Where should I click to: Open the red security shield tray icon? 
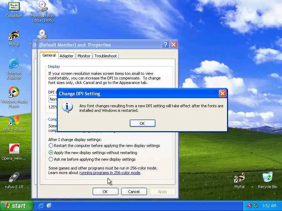pyautogui.click(x=249, y=206)
